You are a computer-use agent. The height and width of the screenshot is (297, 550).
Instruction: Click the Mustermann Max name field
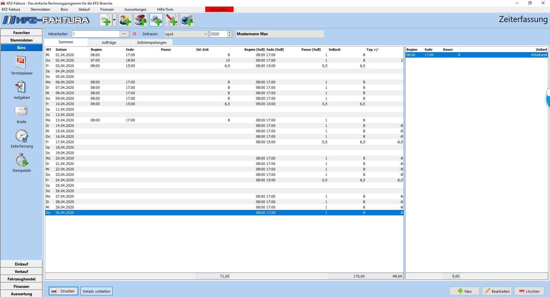pos(280,34)
